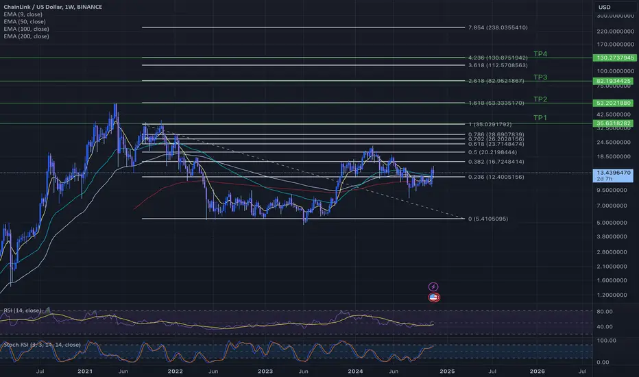Click the 53.2021880 green price tag
The image size is (639, 377).
tap(614, 103)
